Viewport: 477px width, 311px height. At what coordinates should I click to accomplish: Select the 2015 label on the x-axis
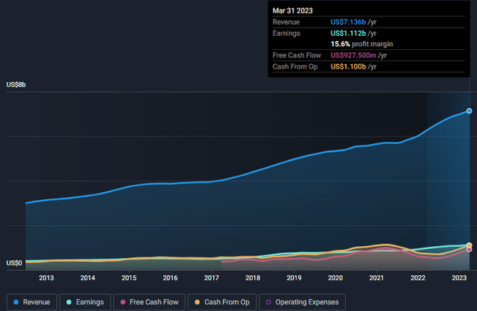tap(129, 278)
